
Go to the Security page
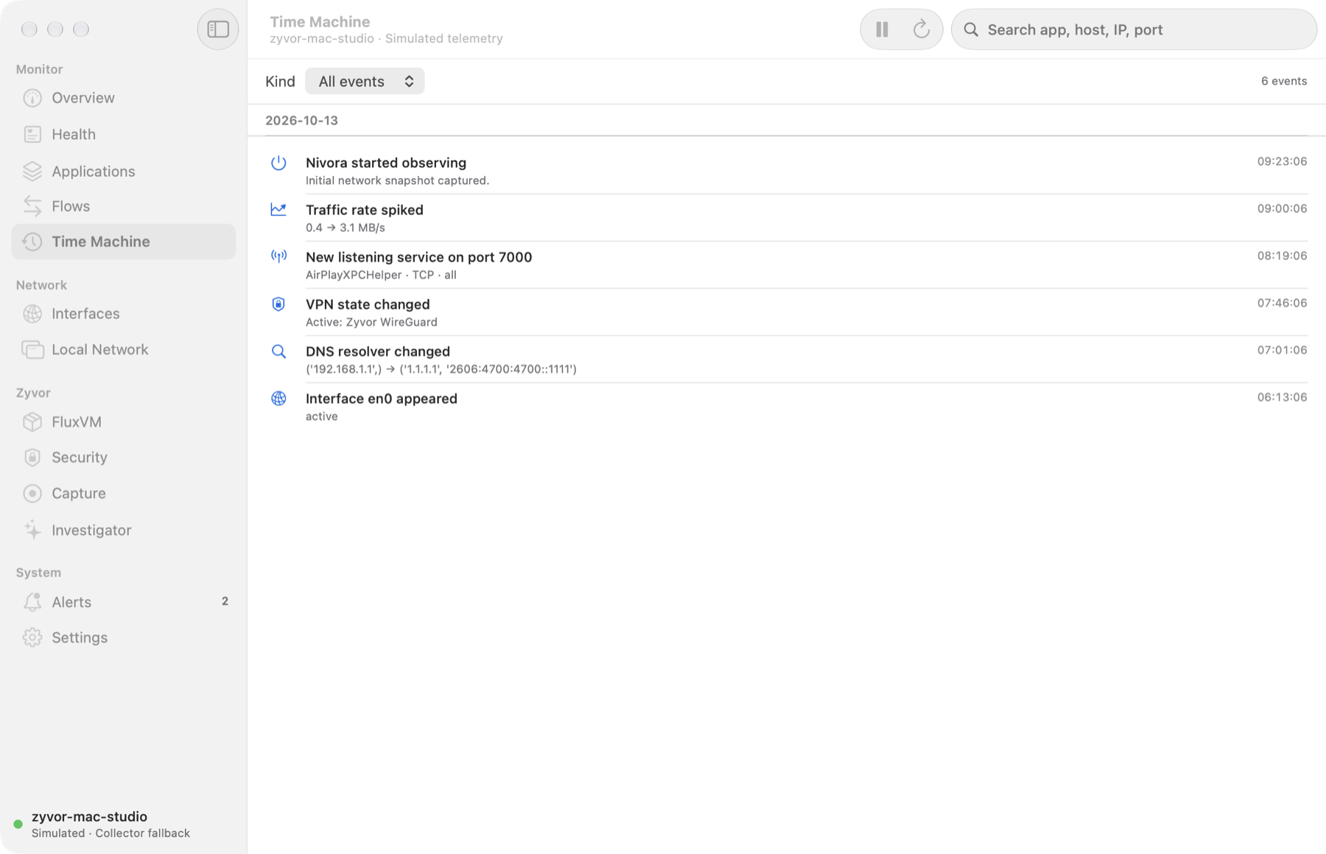pyautogui.click(x=124, y=458)
